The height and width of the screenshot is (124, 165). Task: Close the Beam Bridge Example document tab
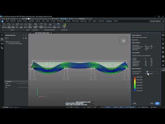(51, 33)
